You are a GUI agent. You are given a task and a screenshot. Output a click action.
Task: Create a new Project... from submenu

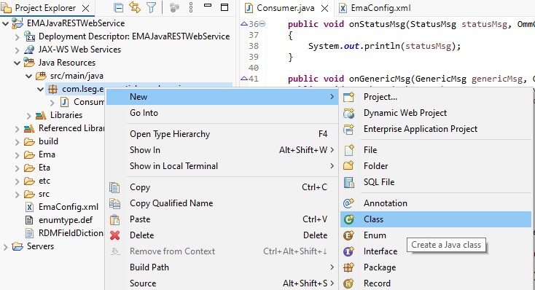coord(436,97)
